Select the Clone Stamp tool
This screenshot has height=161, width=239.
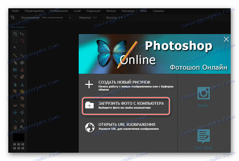22,70
